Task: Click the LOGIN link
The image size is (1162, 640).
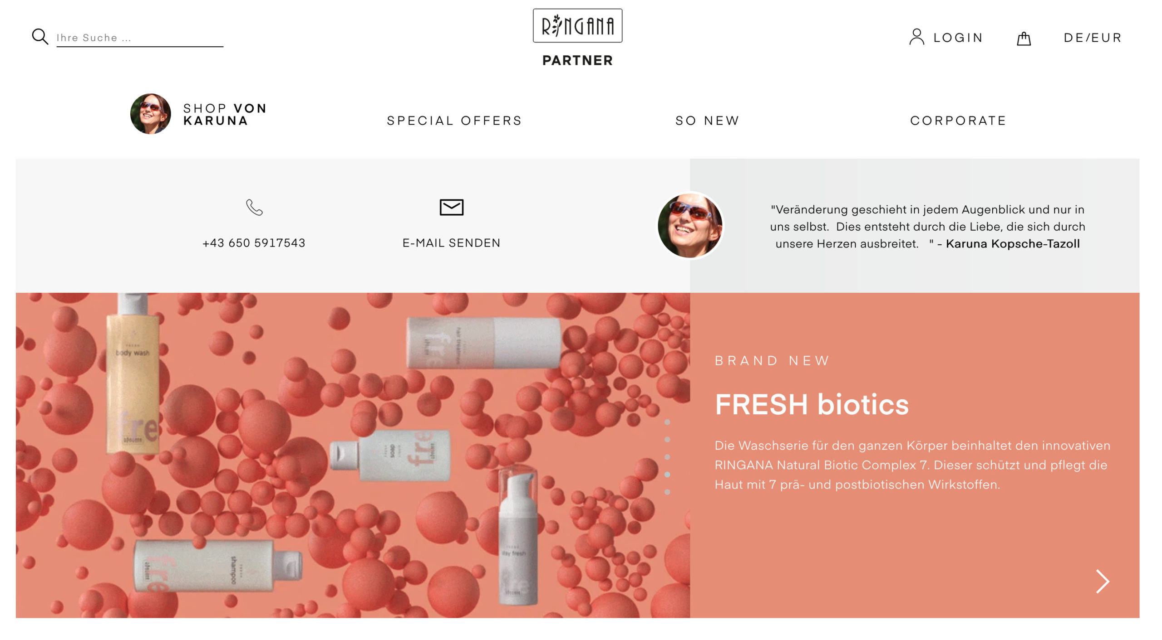Action: [x=958, y=38]
